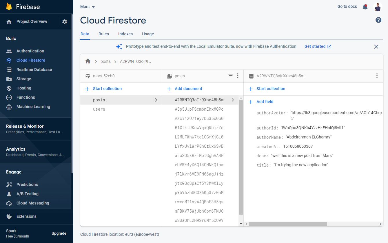Viewport: 388px width, 243px height.
Task: Open project settings gear icon
Action: (x=65, y=22)
